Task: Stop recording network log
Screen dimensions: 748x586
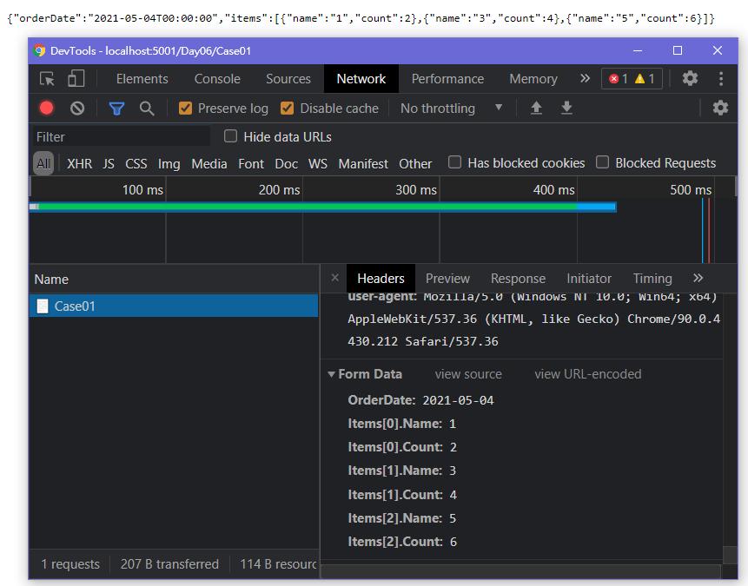Action: pyautogui.click(x=46, y=109)
